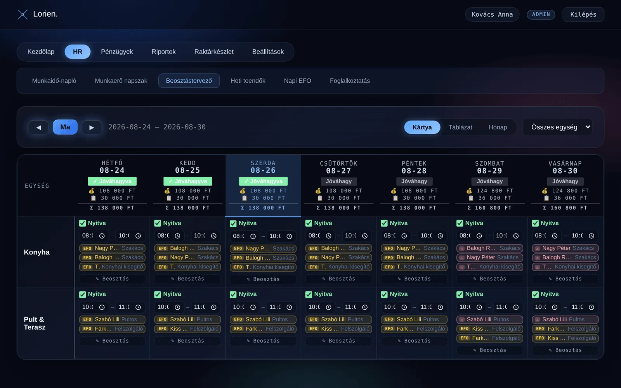
Task: Open Kovács Anna user profile
Action: tap(492, 14)
